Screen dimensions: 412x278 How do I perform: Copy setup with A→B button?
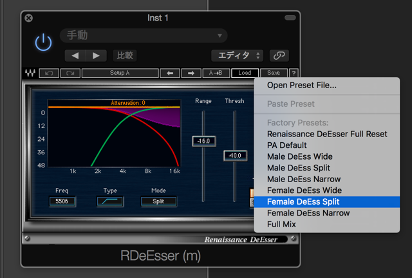click(216, 73)
